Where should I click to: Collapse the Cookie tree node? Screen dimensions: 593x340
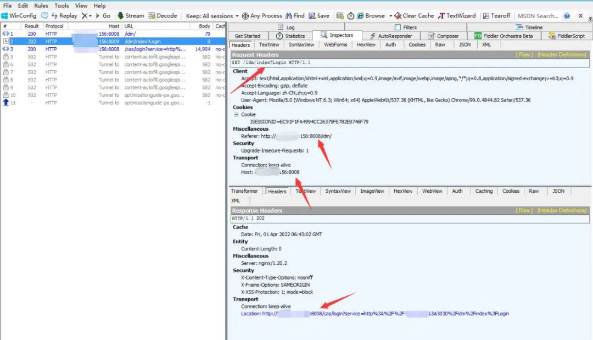pyautogui.click(x=236, y=114)
